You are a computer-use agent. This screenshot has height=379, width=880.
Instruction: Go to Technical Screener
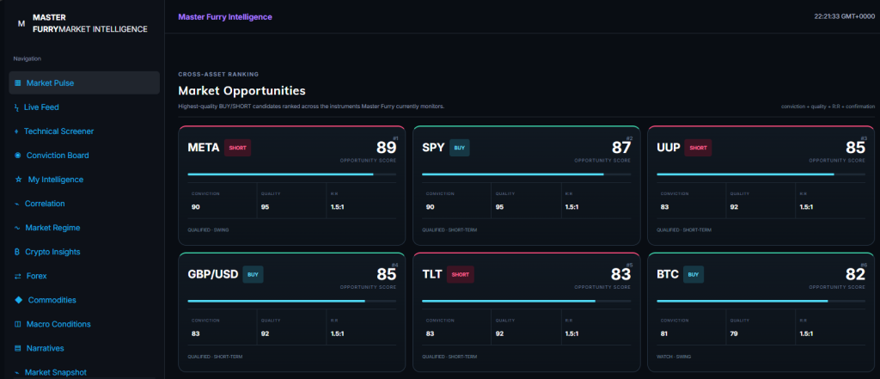coord(84,131)
